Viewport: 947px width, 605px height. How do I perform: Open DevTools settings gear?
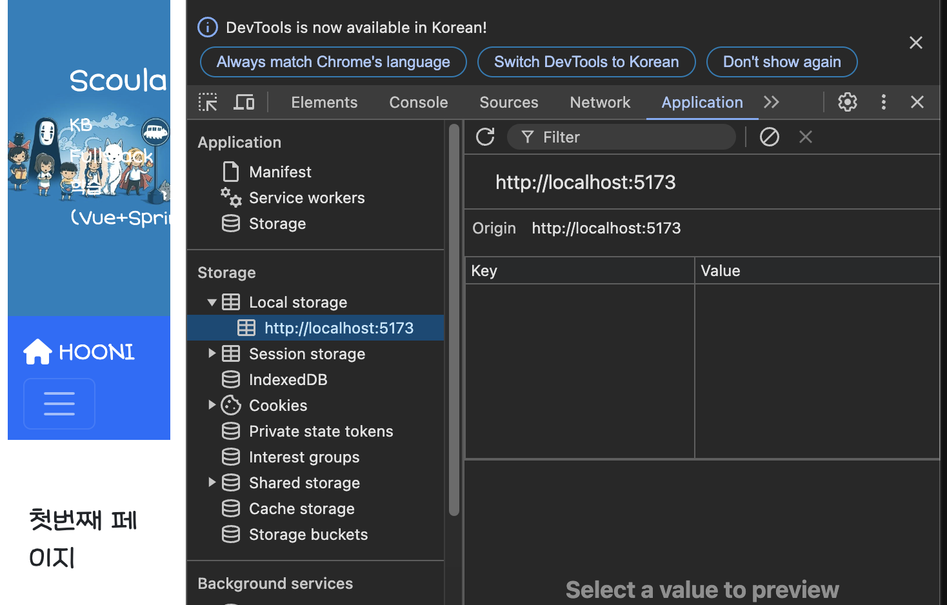pos(847,102)
